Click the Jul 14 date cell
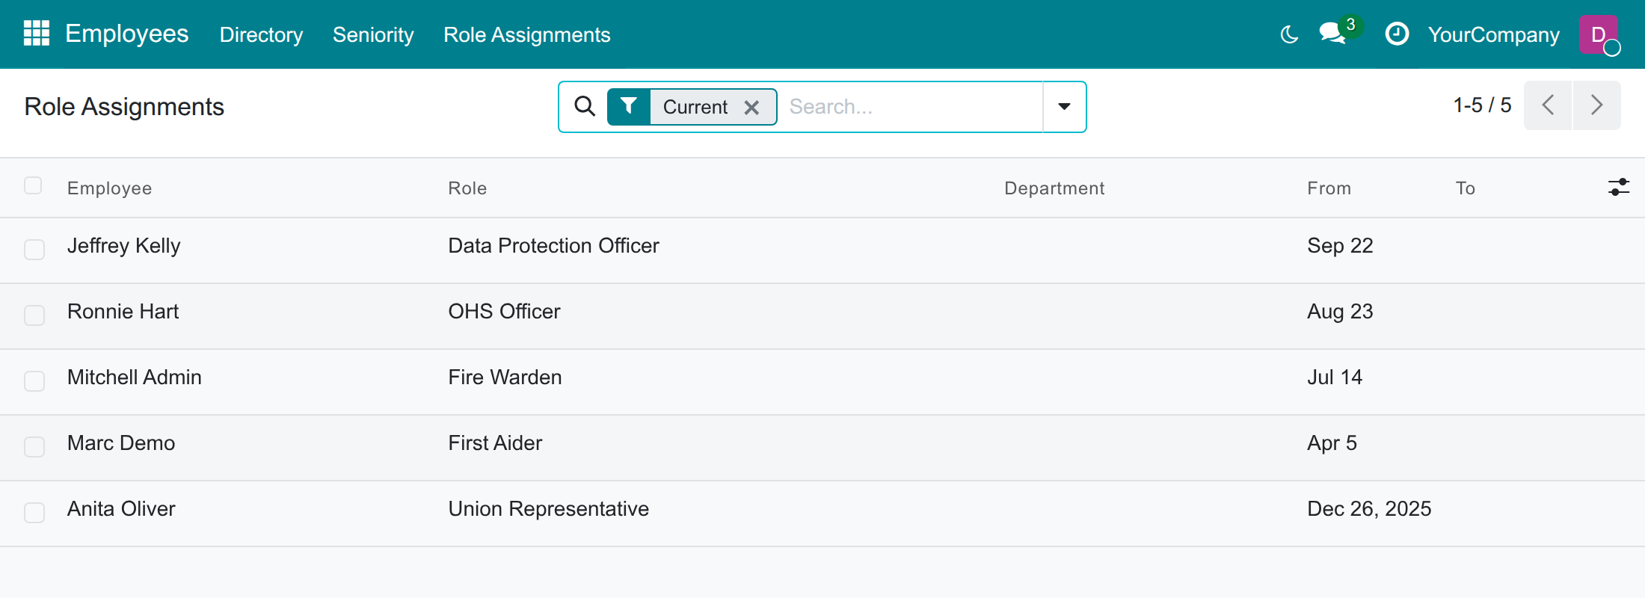The image size is (1645, 598). click(1335, 377)
